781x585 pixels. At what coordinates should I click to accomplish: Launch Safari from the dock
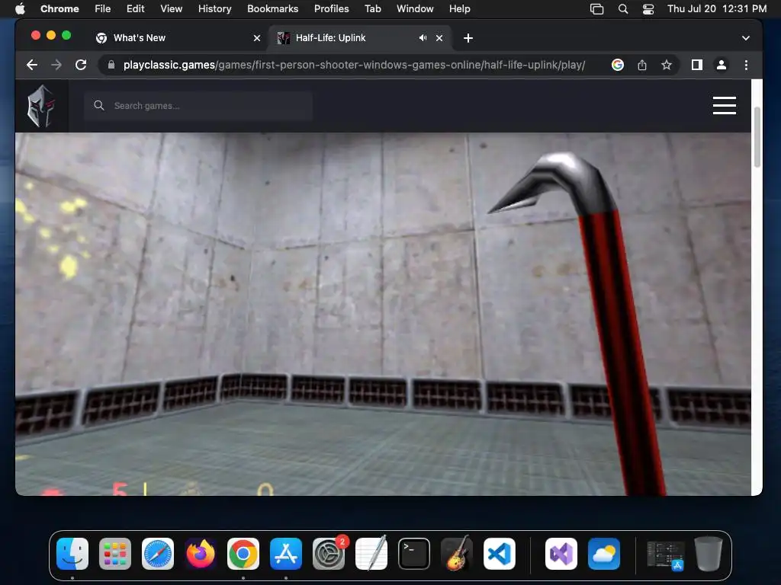(158, 554)
